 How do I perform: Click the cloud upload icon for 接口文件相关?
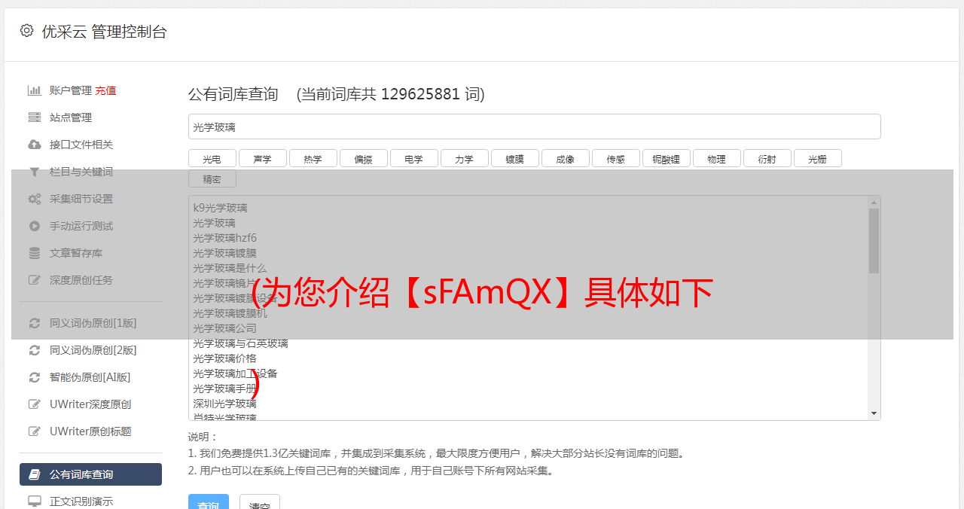point(35,145)
